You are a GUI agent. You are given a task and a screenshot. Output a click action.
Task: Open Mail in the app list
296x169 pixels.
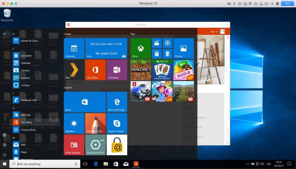(35, 145)
